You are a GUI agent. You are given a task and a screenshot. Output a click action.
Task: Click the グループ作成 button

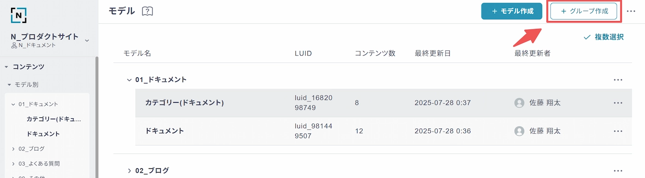coord(584,11)
